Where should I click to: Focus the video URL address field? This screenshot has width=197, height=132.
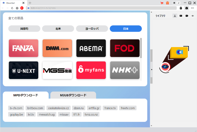pos(101,8)
